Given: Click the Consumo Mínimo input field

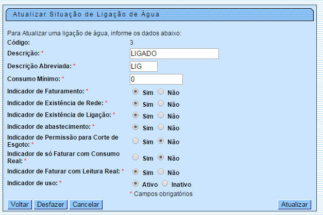Looking at the screenshot, I should [x=157, y=79].
